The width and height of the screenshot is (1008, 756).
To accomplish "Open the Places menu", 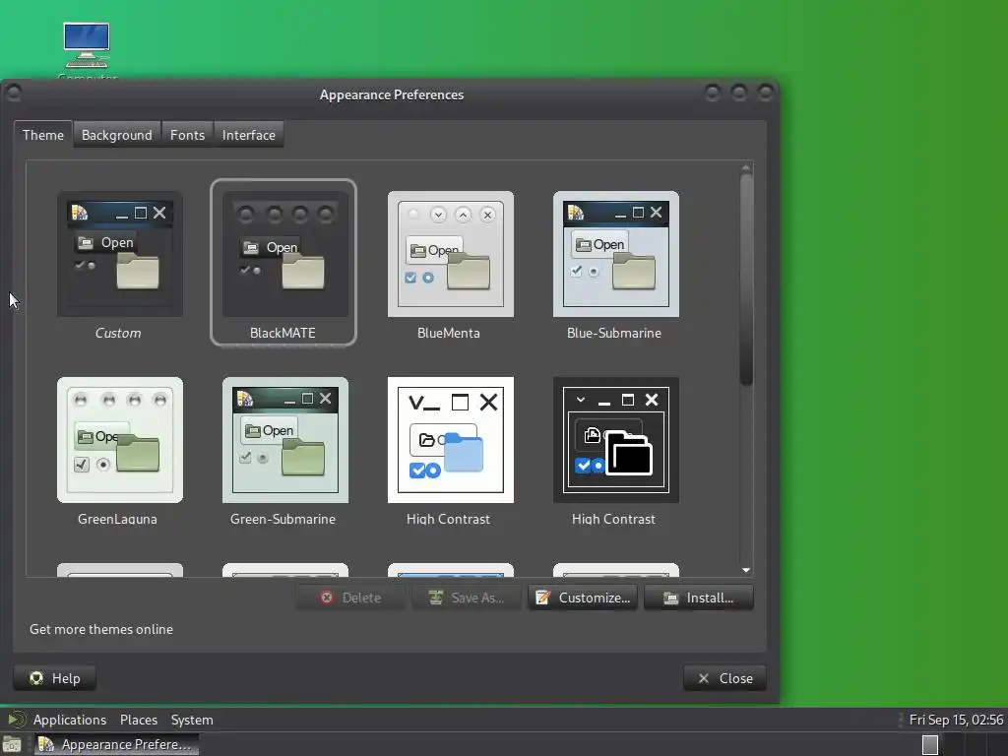I will 138,720.
